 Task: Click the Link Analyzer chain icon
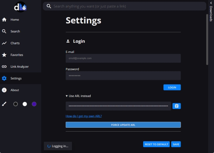click(x=4, y=67)
